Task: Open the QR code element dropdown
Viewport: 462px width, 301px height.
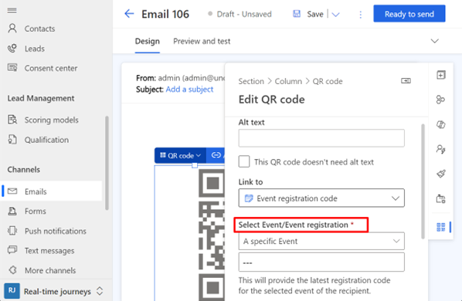Action: tap(180, 155)
